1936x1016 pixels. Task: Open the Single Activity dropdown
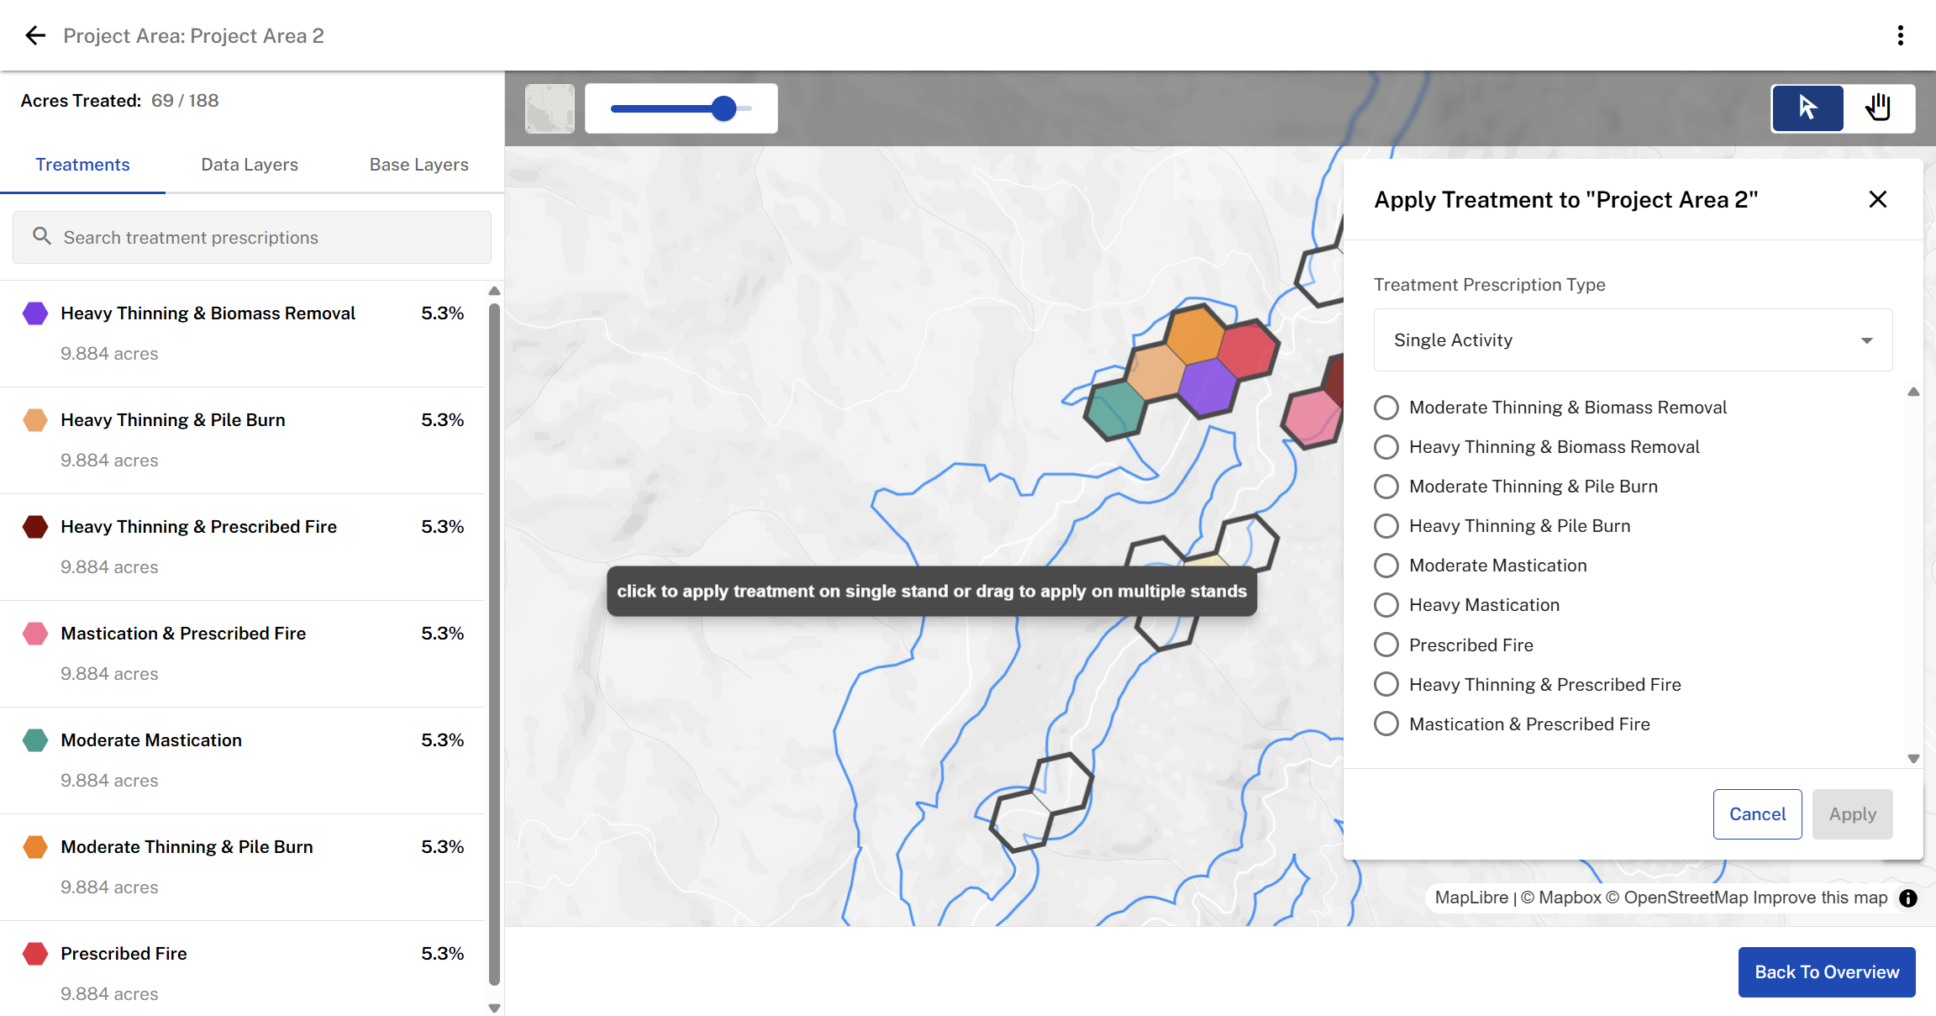1632,340
